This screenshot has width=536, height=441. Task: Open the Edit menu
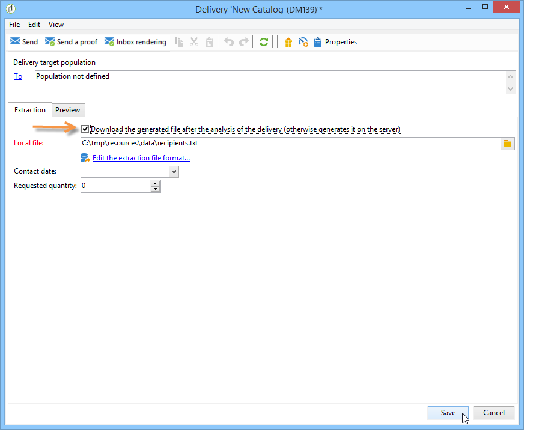(34, 25)
